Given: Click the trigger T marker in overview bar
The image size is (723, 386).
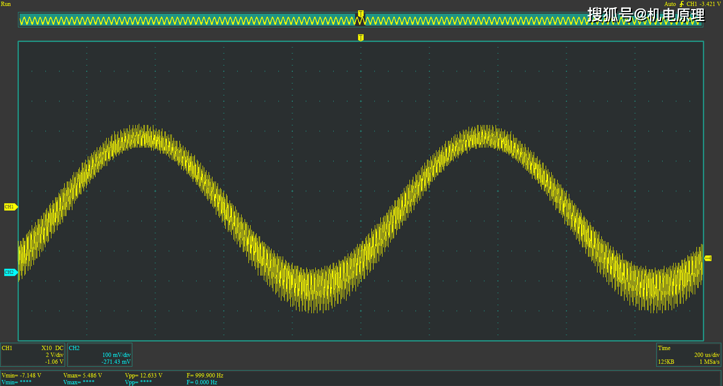Looking at the screenshot, I should (x=360, y=13).
